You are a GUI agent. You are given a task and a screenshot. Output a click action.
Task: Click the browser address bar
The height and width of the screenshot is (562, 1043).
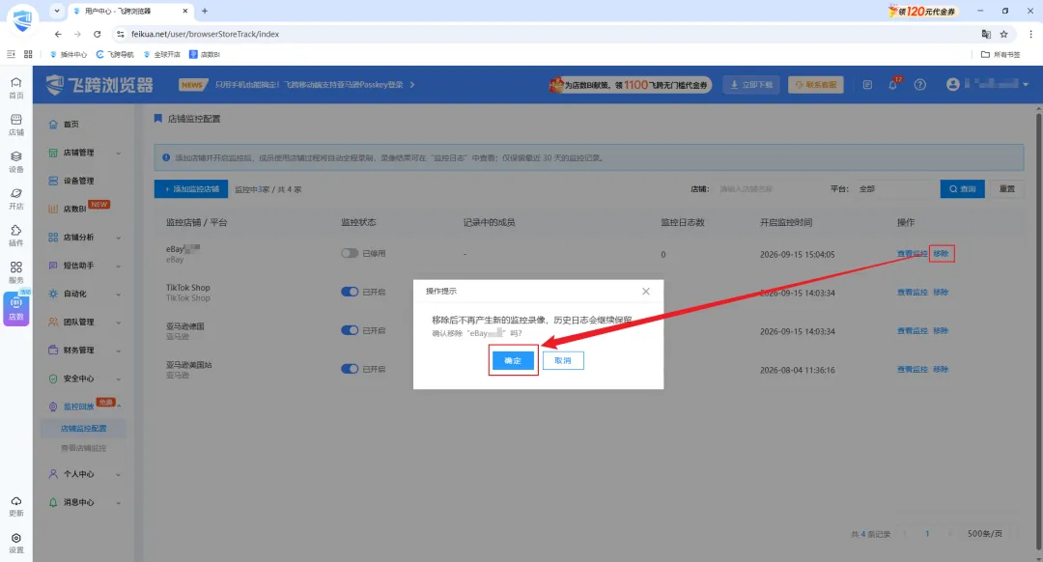[x=546, y=34]
